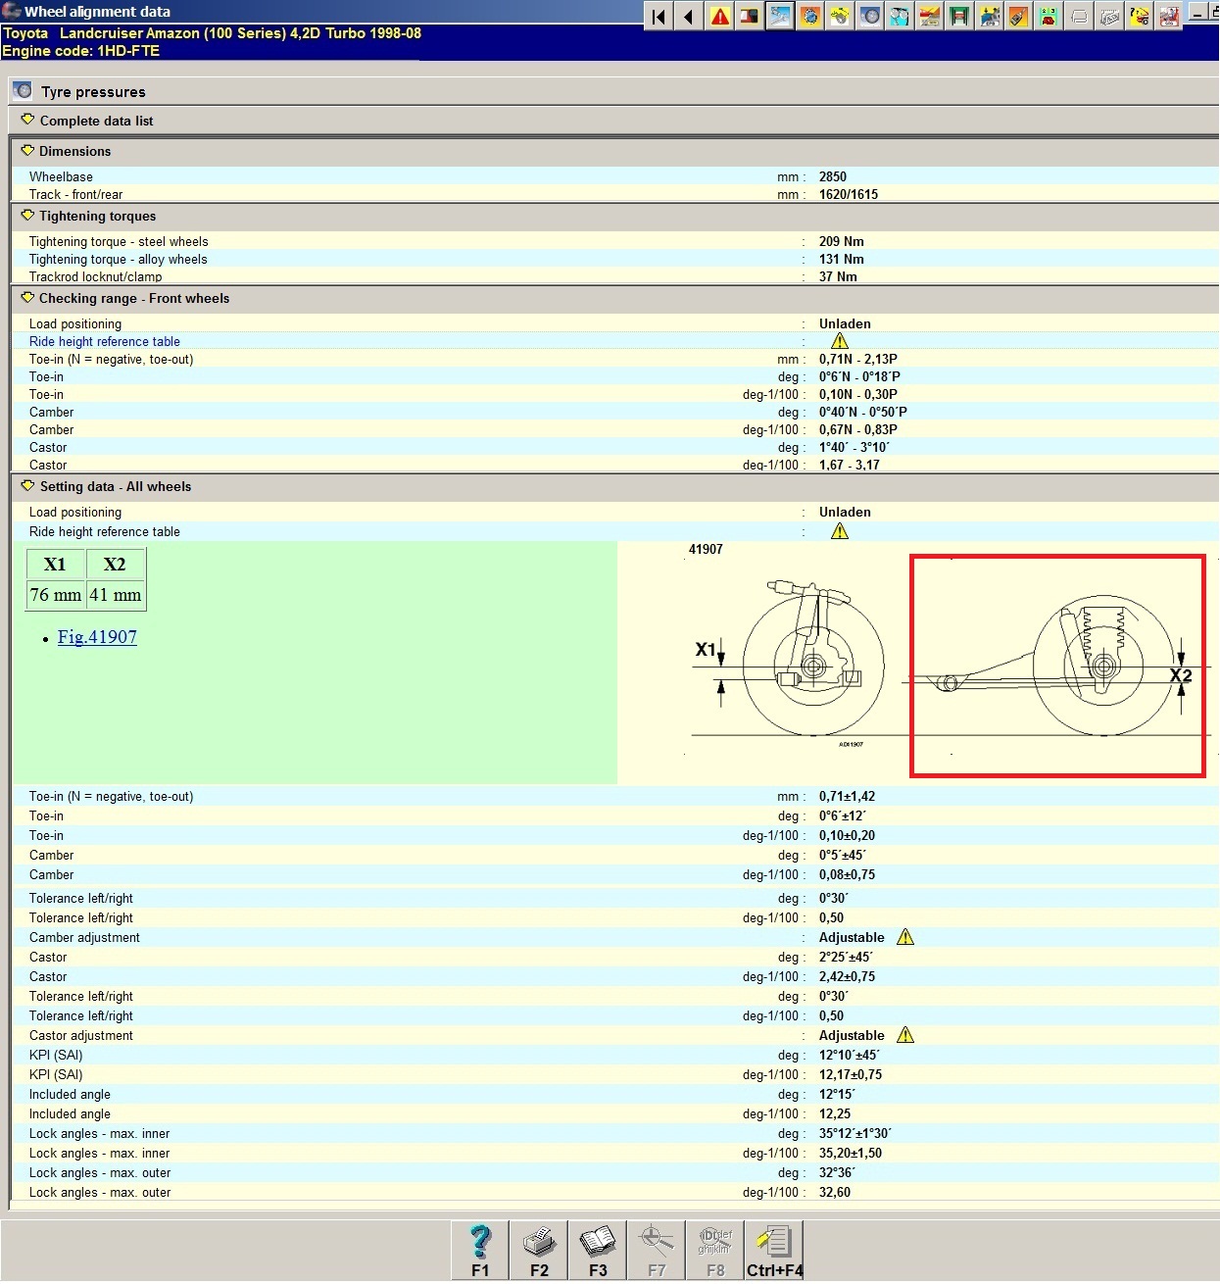Image resolution: width=1220 pixels, height=1284 pixels.
Task: Open the Fig.41907 link
Action: pos(97,637)
